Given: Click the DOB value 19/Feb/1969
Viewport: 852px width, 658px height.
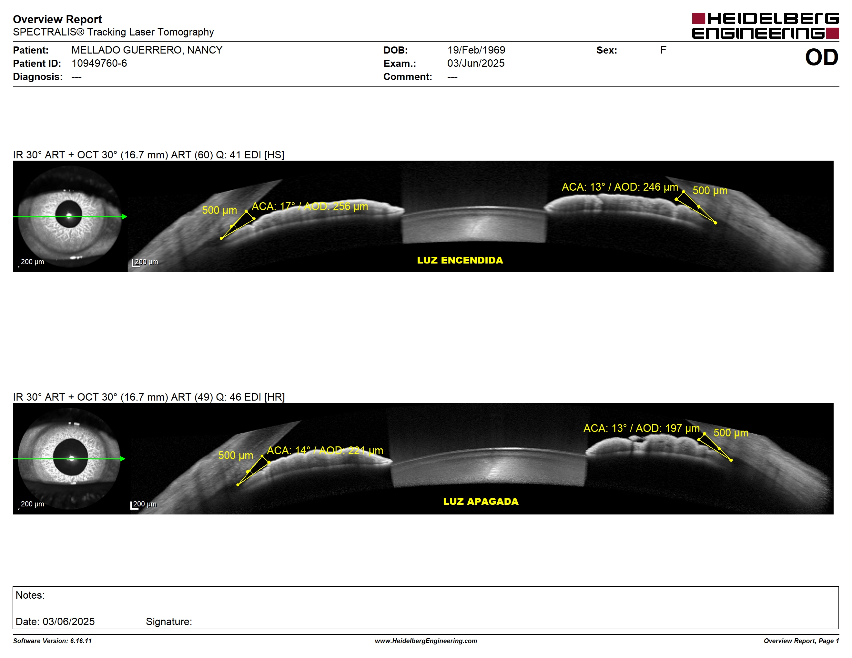Looking at the screenshot, I should pos(476,50).
